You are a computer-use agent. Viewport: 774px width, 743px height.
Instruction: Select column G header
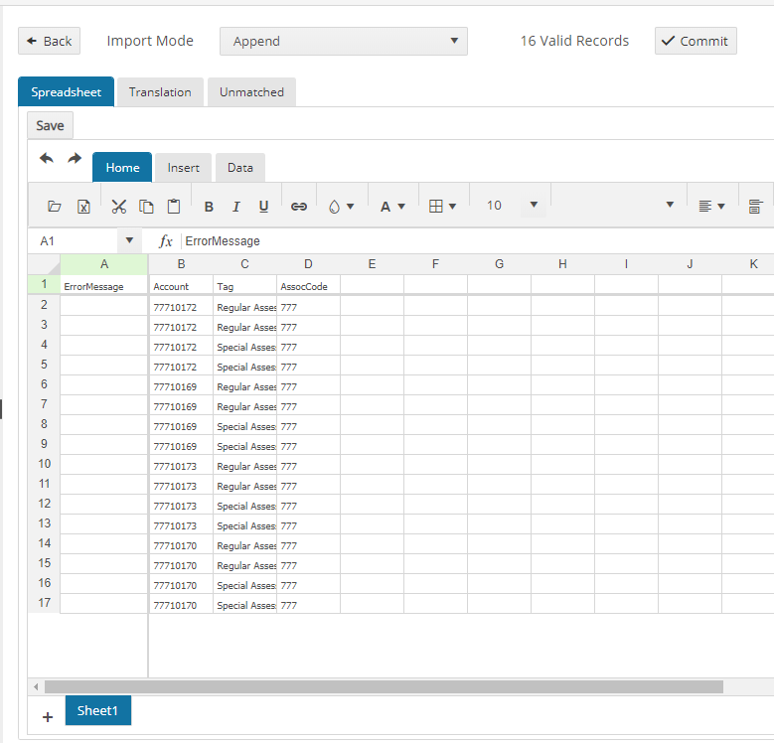(499, 264)
